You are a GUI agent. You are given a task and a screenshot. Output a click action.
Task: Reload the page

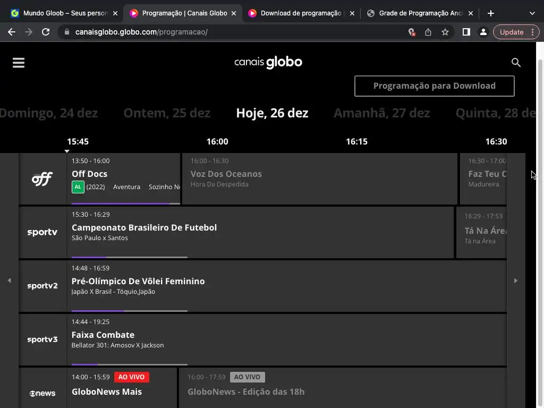coord(46,32)
